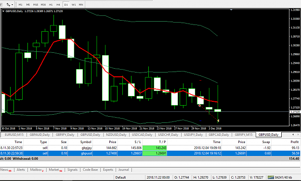Screen dimensions: 301x181
Task: Click the 99.13 profit value
Action: (295, 148)
